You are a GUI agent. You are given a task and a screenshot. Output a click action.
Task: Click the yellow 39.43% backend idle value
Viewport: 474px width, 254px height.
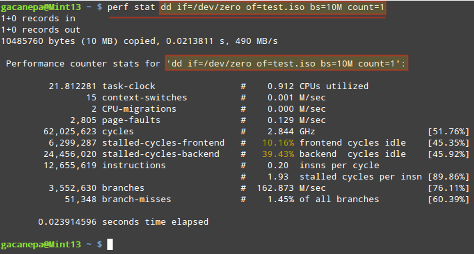coord(278,154)
